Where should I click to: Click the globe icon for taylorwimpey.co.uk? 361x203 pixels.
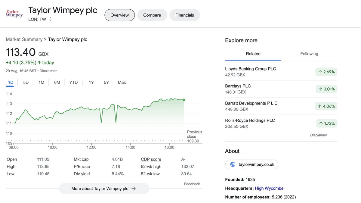pos(232,164)
